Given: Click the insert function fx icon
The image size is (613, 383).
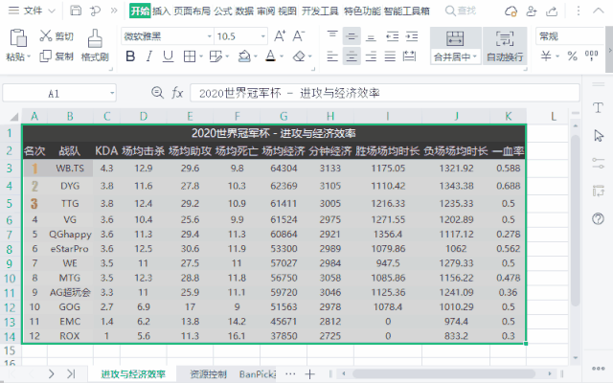Looking at the screenshot, I should tap(177, 93).
